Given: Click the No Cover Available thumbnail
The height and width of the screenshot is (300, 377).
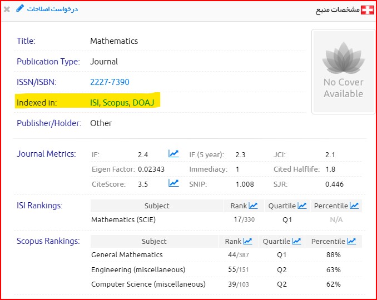Looking at the screenshot, I should [343, 72].
